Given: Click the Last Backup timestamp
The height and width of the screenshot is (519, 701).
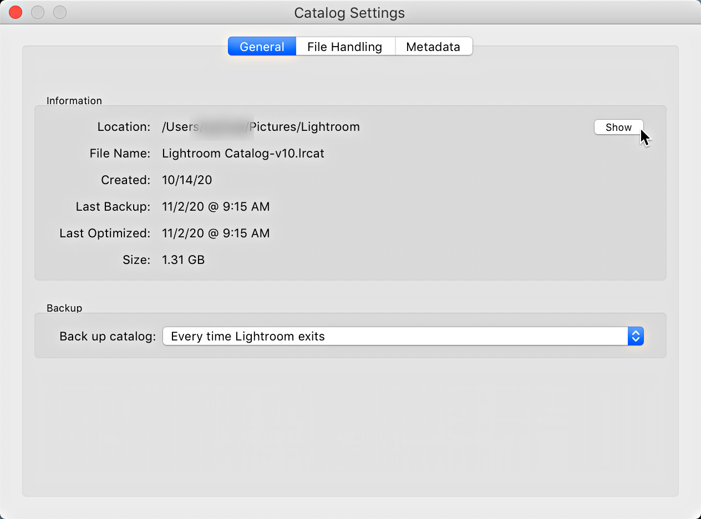Looking at the screenshot, I should point(216,206).
